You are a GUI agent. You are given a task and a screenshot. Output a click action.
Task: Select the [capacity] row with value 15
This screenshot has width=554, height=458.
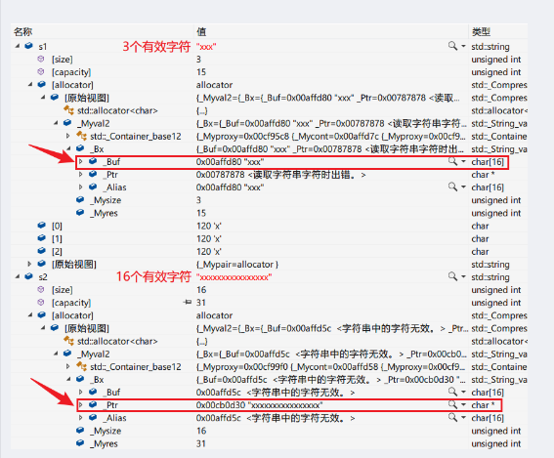click(270, 72)
